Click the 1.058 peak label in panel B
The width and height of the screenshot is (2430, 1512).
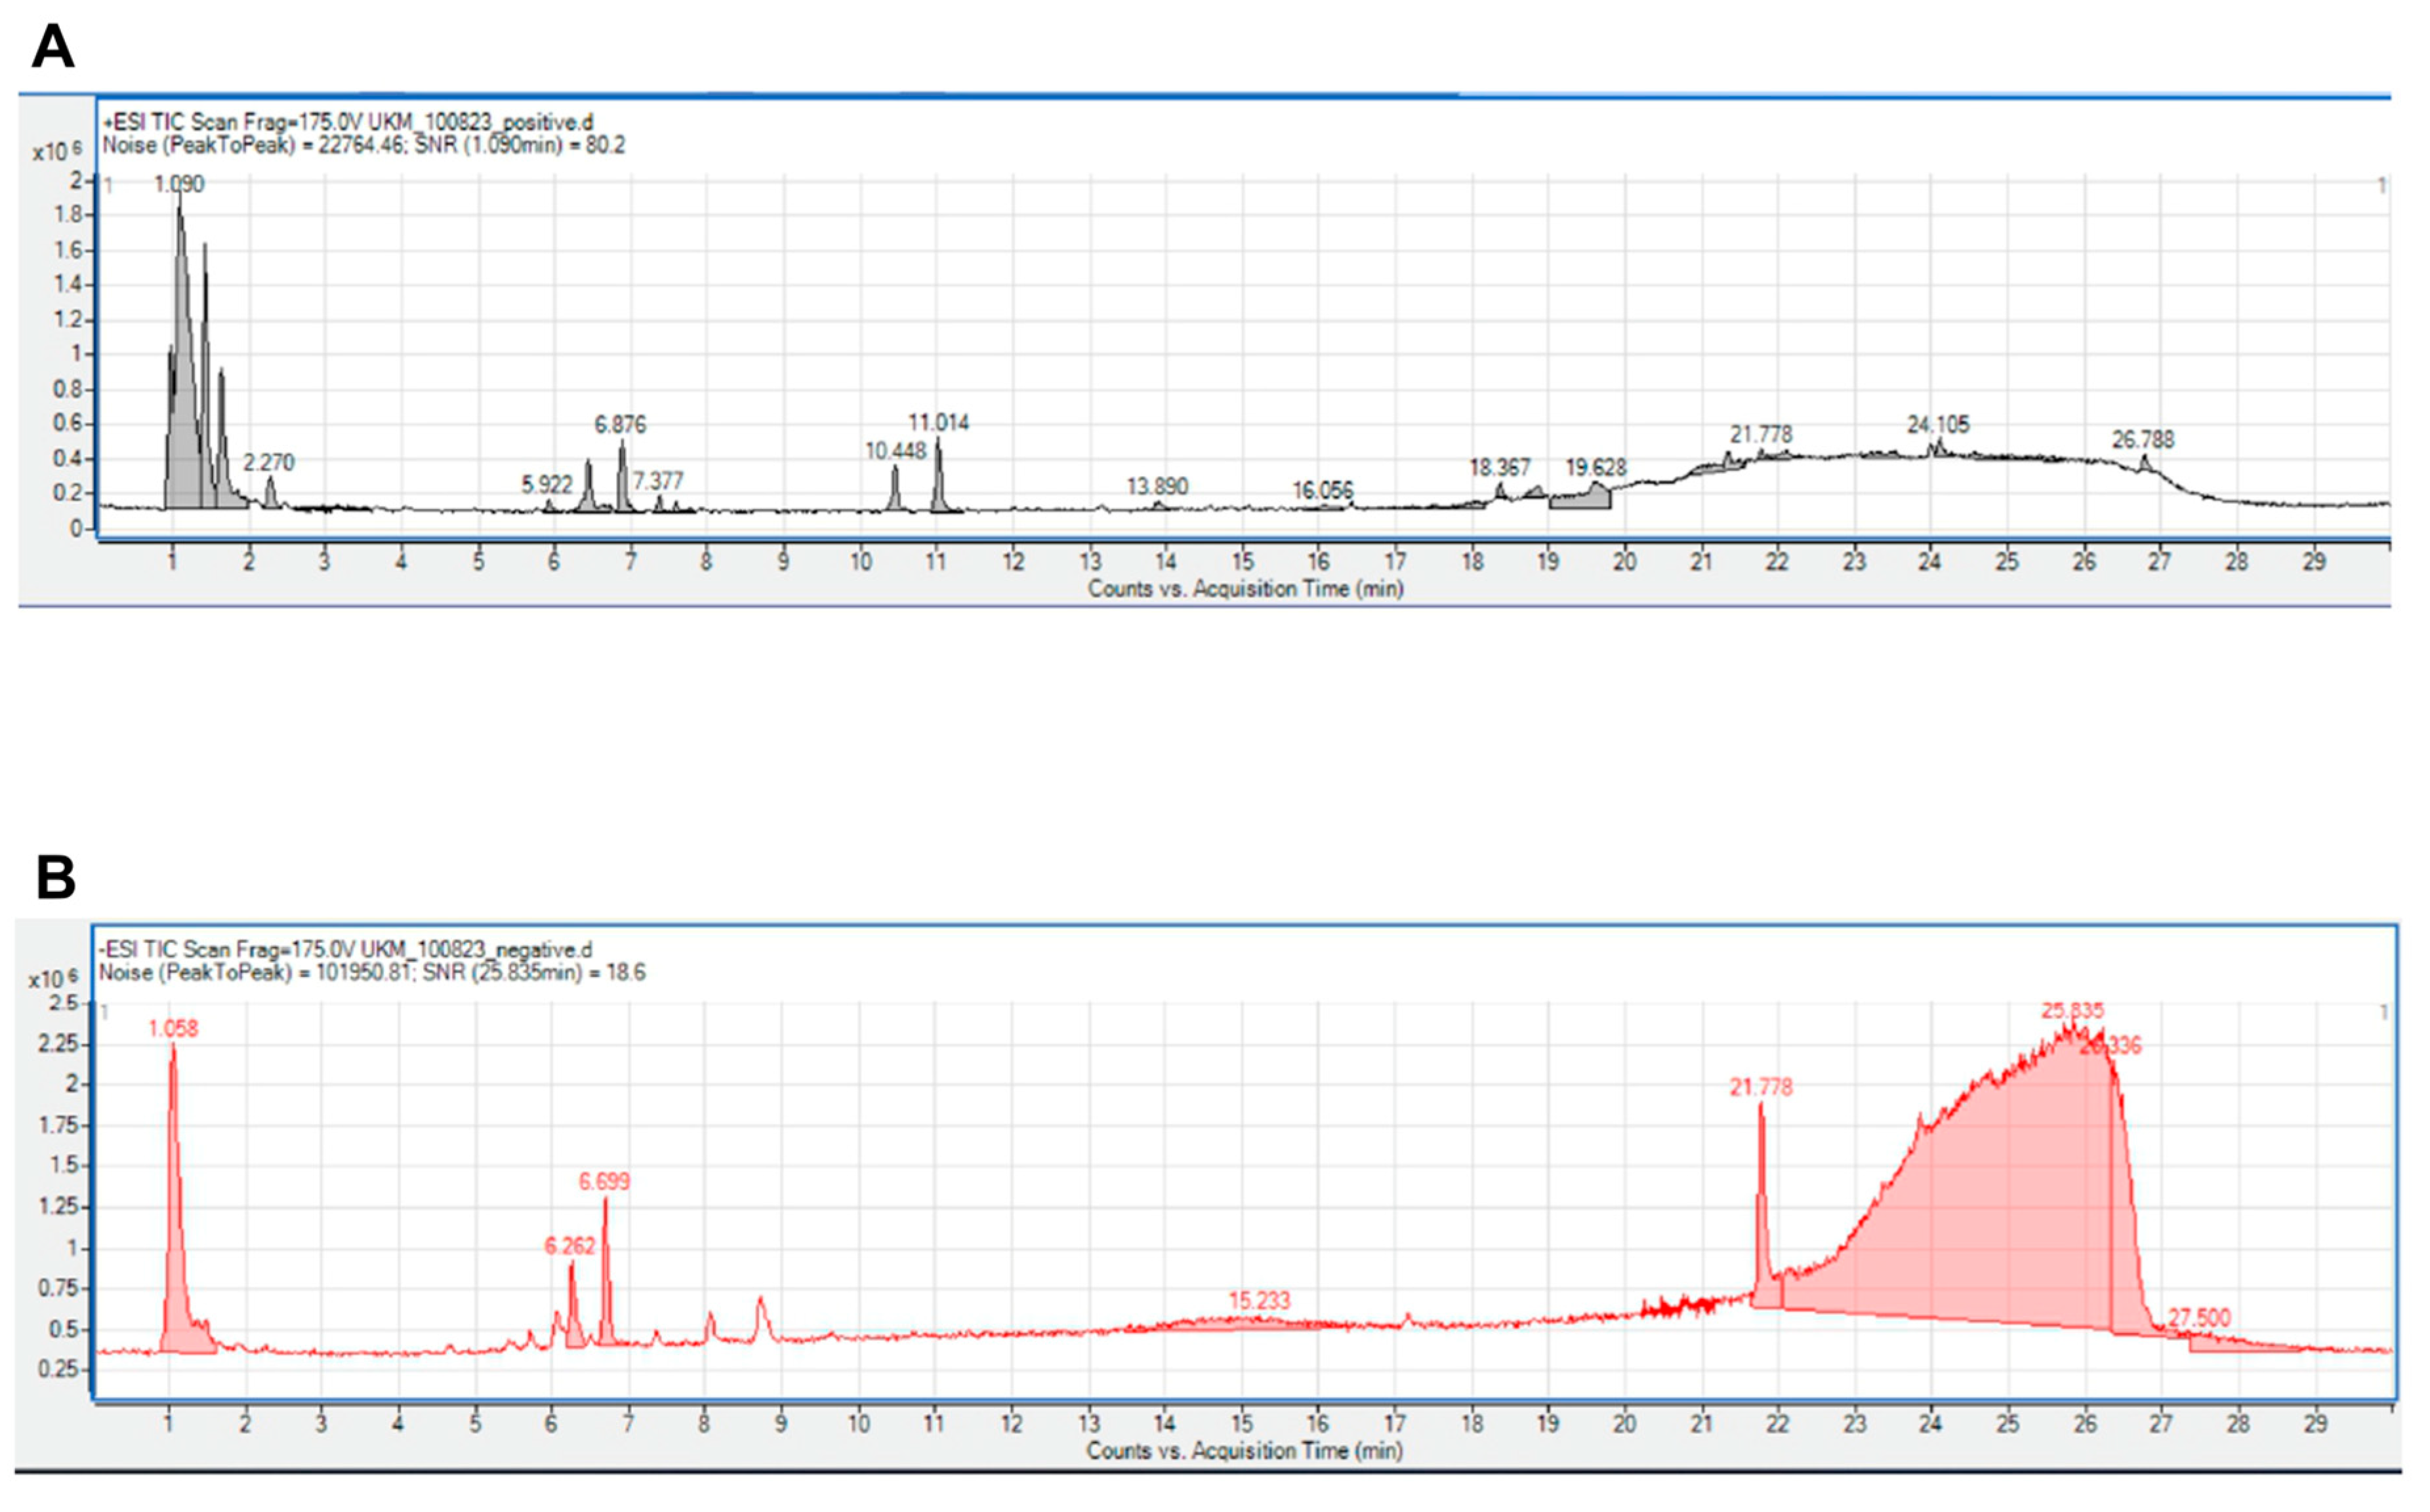pyautogui.click(x=173, y=1029)
